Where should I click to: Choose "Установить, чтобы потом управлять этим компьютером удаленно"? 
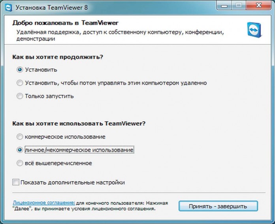tap(20, 83)
